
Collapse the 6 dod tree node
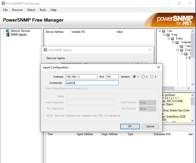[x=169, y=38]
